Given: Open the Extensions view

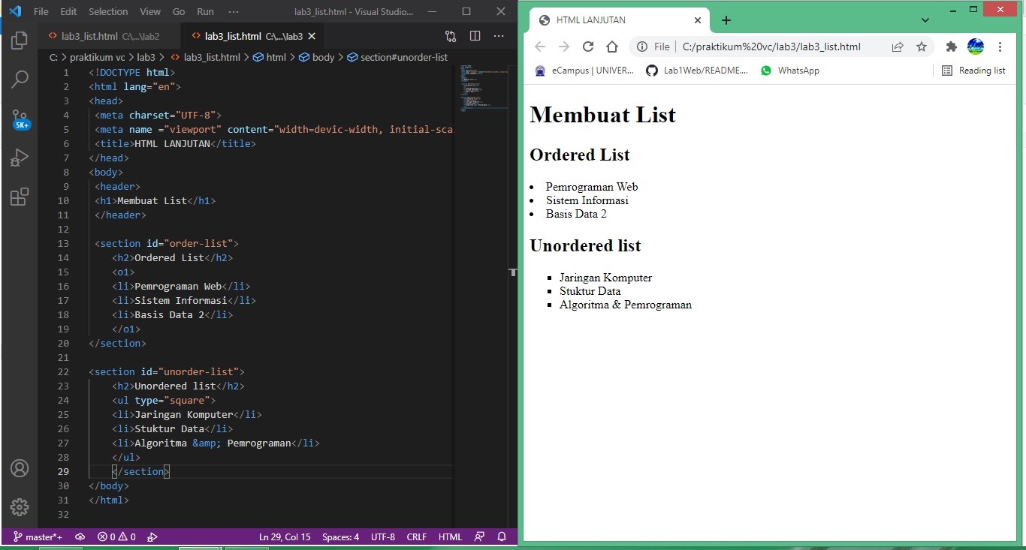Looking at the screenshot, I should [20, 197].
